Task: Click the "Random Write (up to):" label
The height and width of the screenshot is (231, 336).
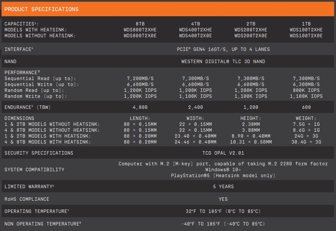Action: click(35, 96)
